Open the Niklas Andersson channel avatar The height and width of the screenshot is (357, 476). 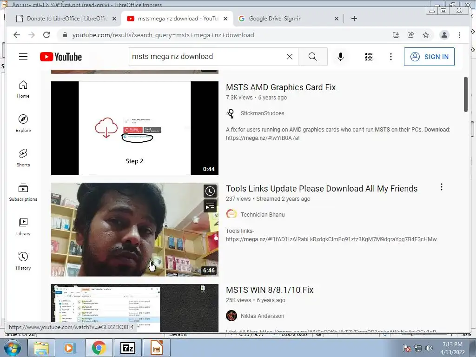[x=231, y=316]
